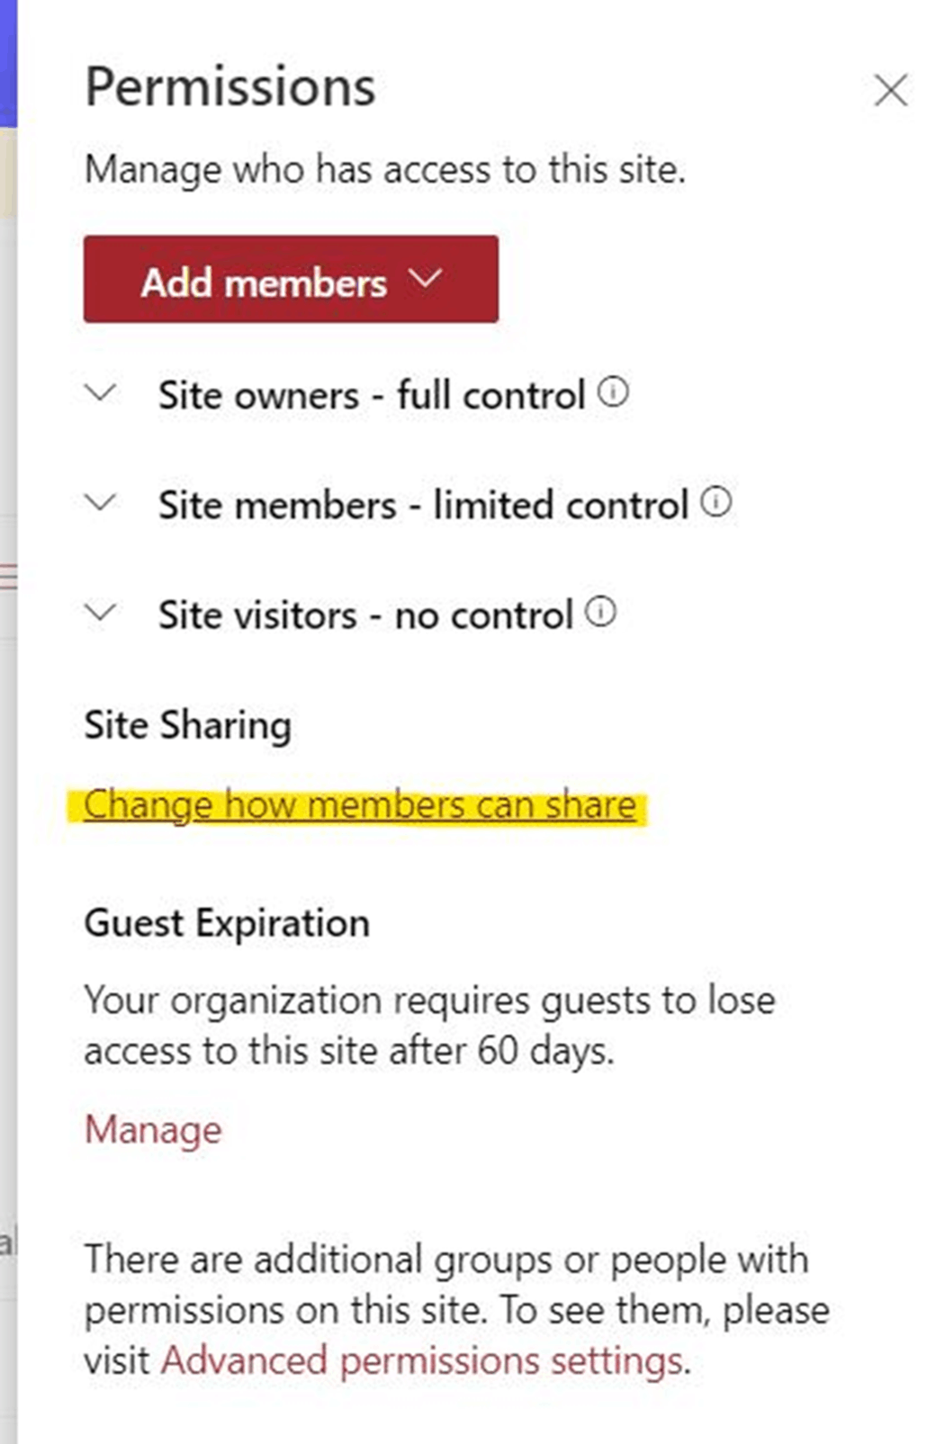Click the Permissions panel heading

230,88
